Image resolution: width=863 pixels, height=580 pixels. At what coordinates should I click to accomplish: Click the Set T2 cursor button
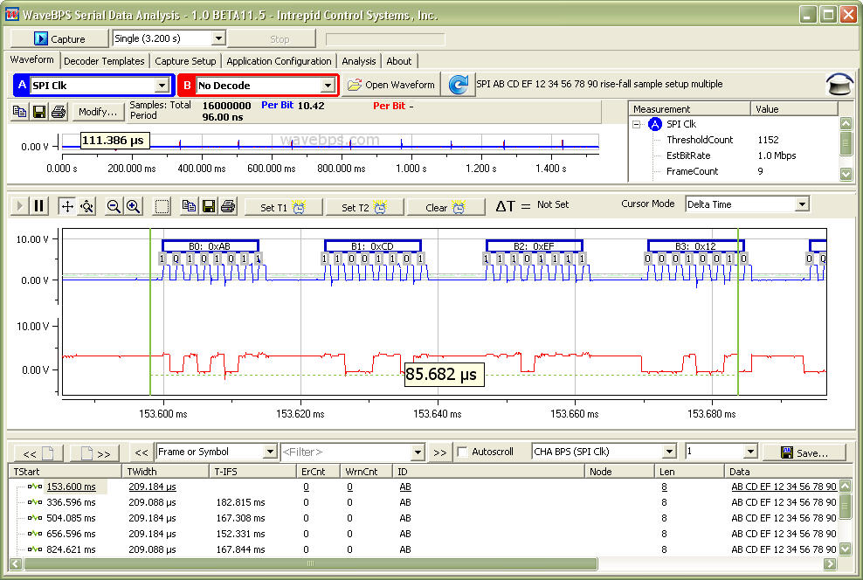(364, 207)
